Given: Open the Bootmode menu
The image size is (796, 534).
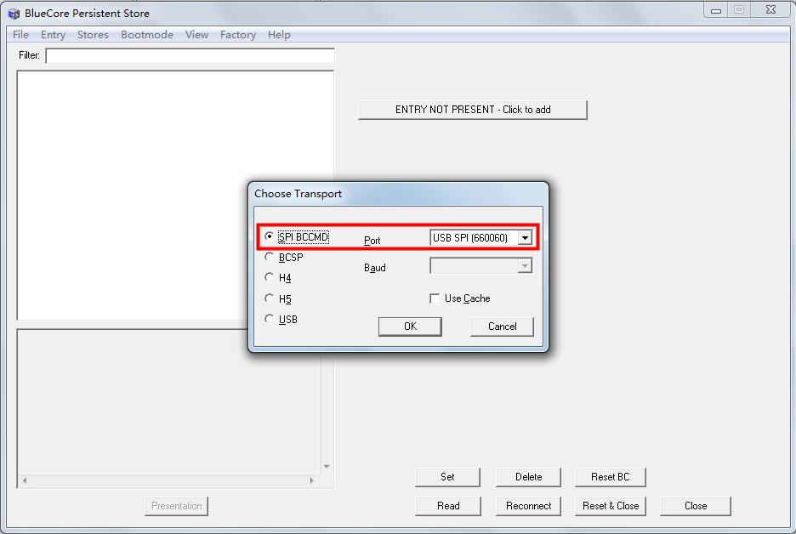Looking at the screenshot, I should click(x=147, y=35).
